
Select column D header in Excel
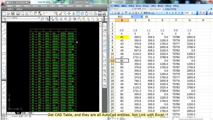point(149,20)
